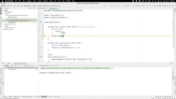Open Project panel settings gear
Image resolution: width=176 pixels, height=99 pixels.
(x=34, y=8)
